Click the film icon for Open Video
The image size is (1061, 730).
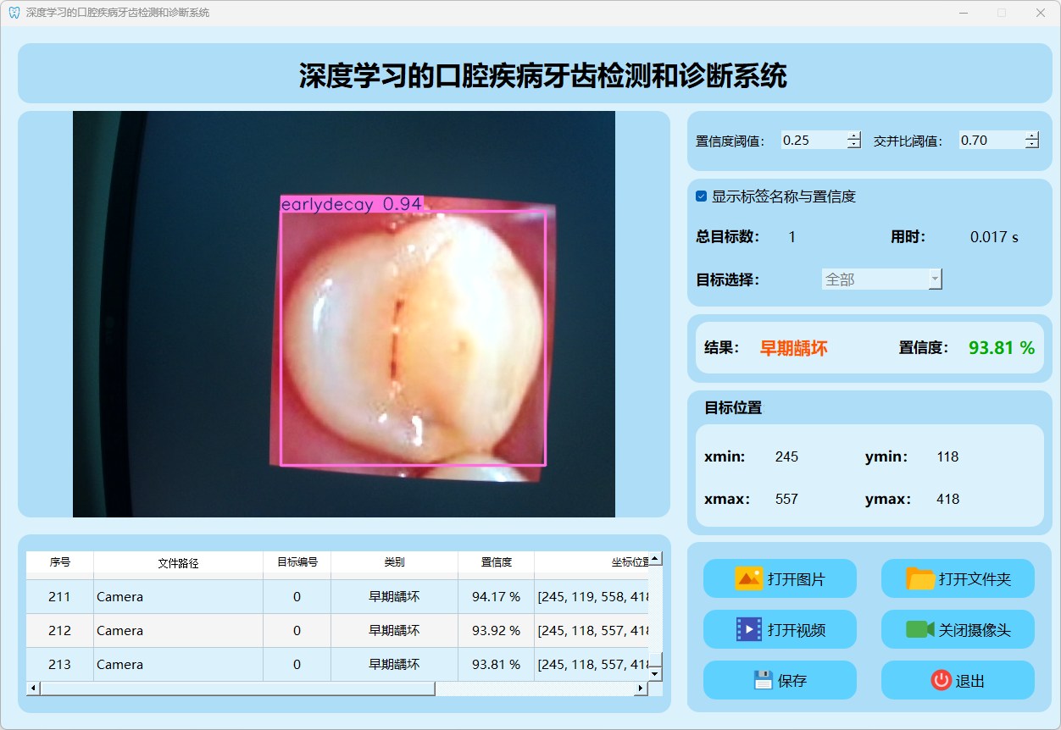click(749, 629)
